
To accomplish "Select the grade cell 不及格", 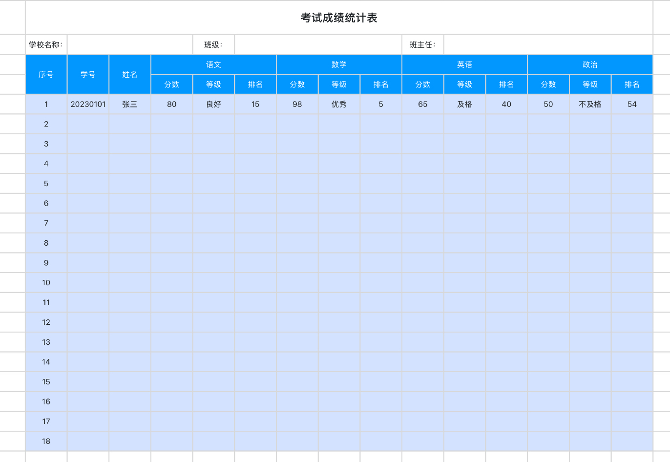I will click(590, 104).
